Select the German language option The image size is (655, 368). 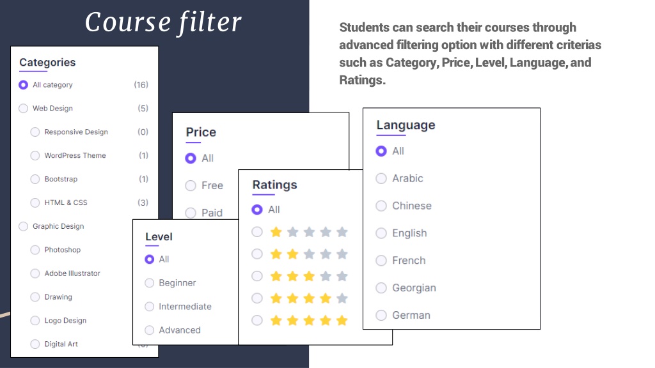point(381,316)
